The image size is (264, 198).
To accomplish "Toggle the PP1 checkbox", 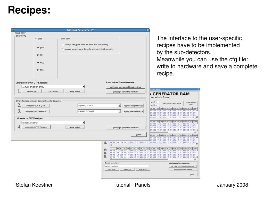I will click(x=38, y=55).
